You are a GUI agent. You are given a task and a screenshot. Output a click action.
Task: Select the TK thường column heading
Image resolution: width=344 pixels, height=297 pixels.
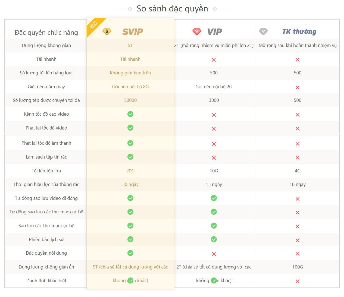coord(299,32)
